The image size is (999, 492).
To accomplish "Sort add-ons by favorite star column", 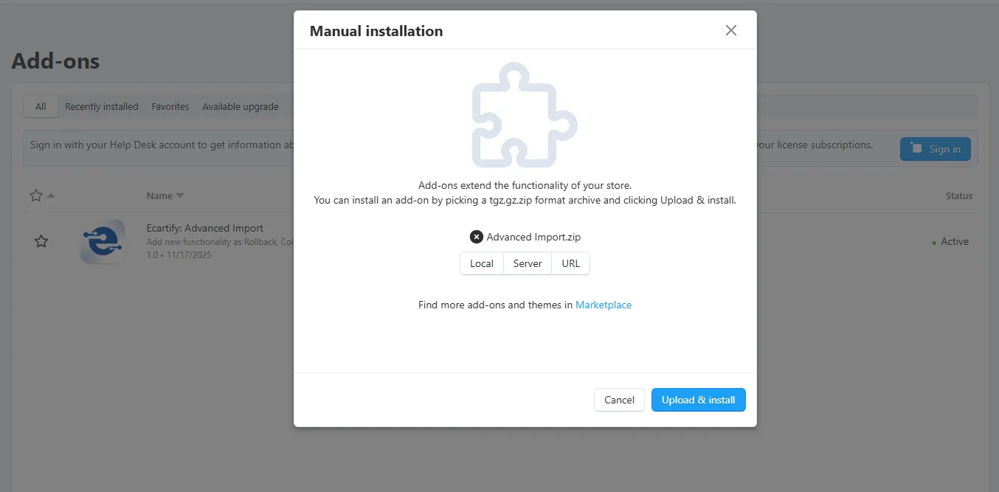I will point(41,195).
